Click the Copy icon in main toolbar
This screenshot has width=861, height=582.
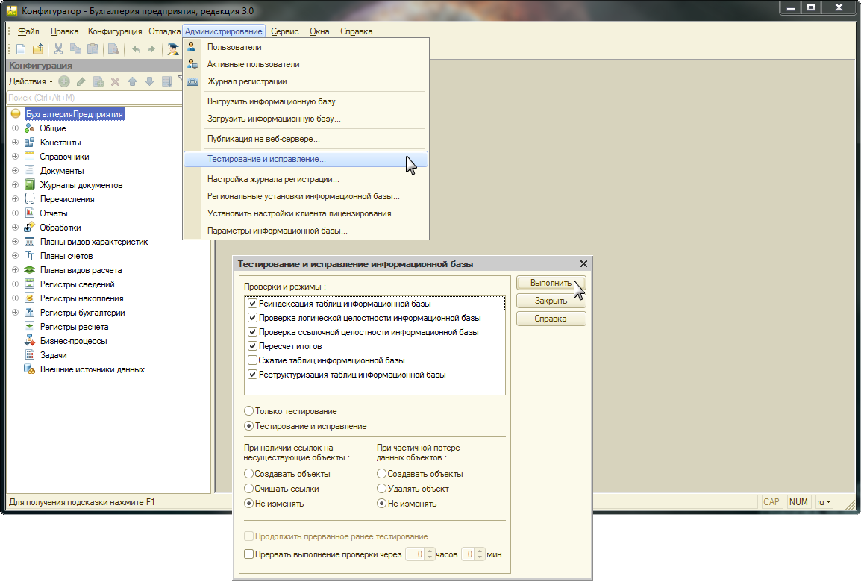point(76,49)
